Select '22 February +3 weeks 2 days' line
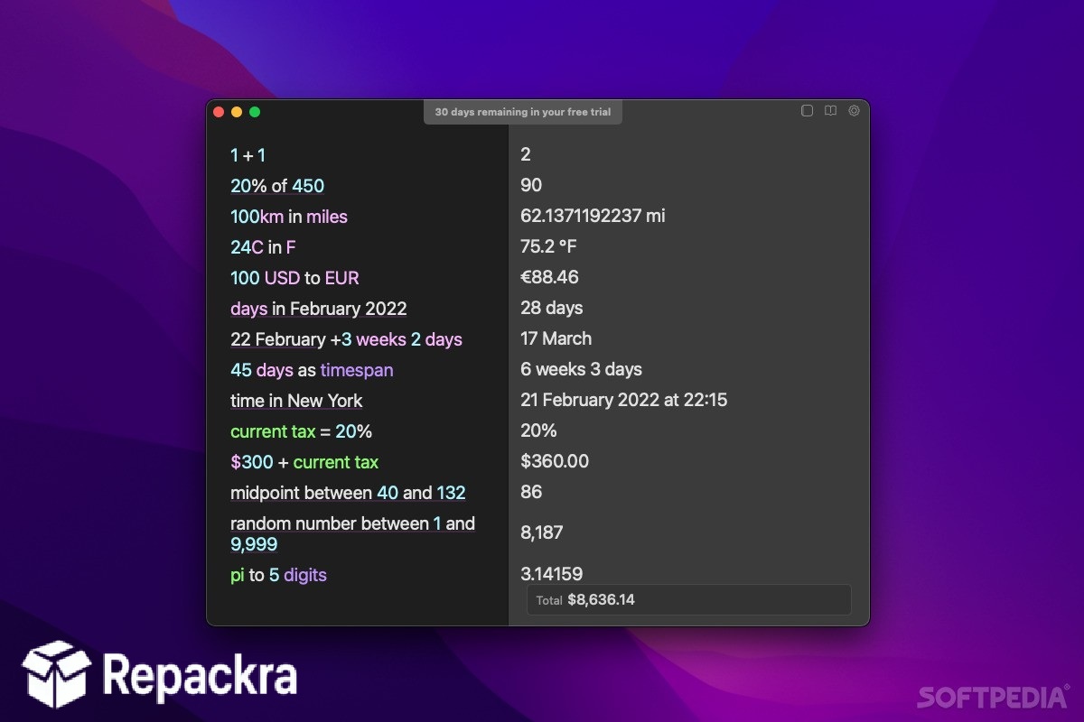Viewport: 1084px width, 722px height. 346,339
